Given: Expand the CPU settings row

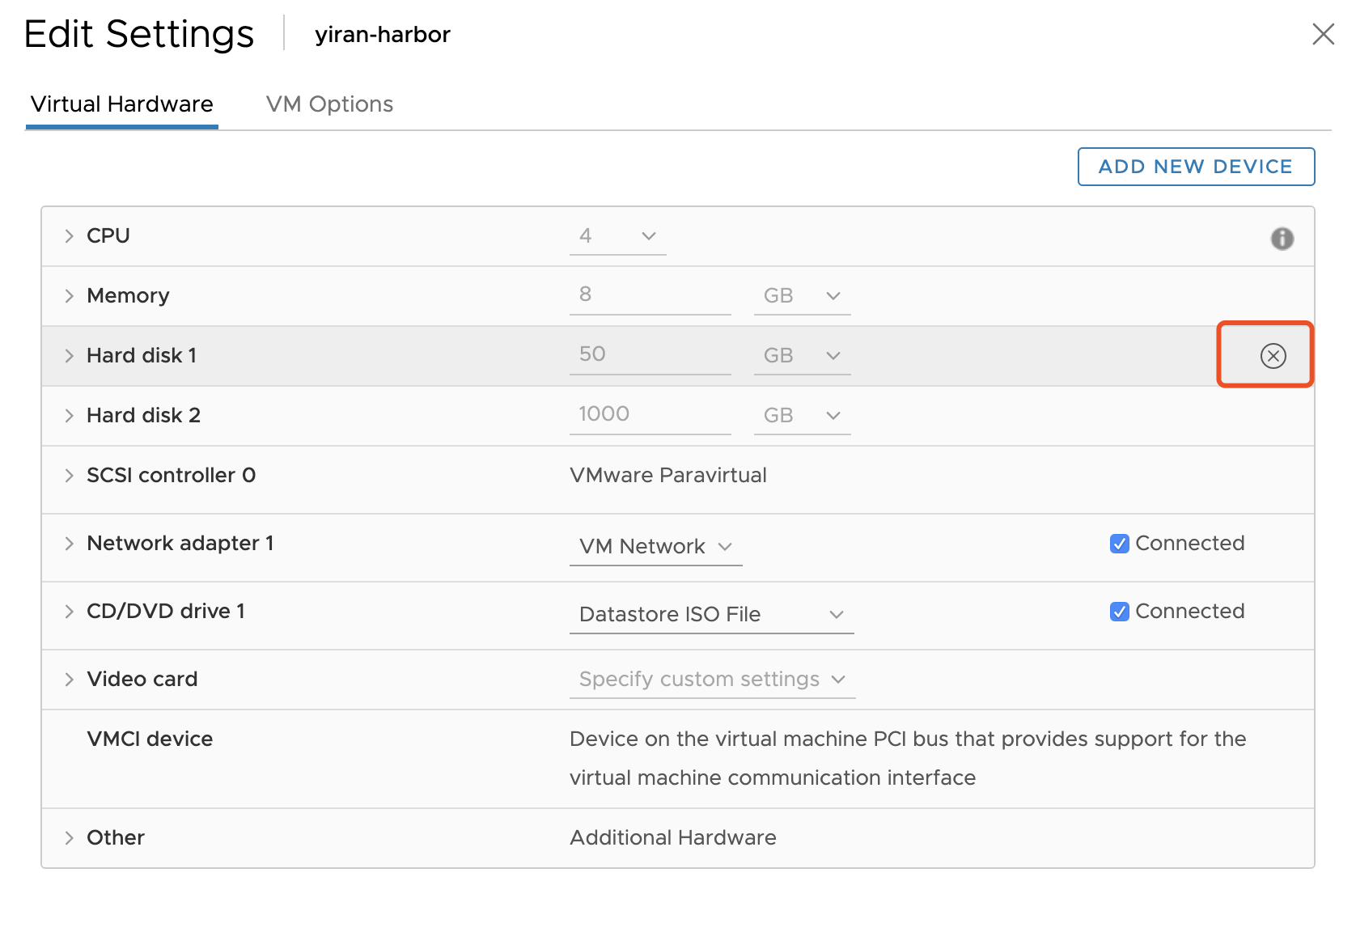Looking at the screenshot, I should tap(70, 236).
